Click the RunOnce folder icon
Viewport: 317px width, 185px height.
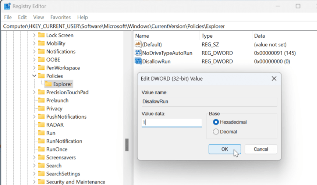(x=41, y=149)
